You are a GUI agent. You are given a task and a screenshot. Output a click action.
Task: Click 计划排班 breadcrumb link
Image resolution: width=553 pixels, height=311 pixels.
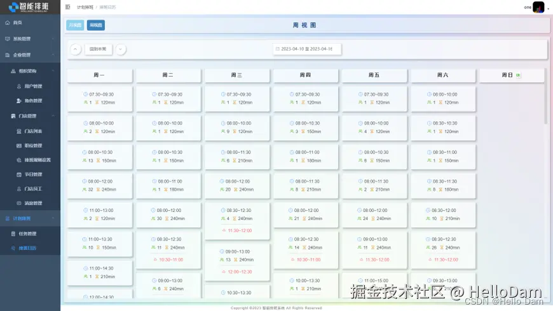[85, 7]
